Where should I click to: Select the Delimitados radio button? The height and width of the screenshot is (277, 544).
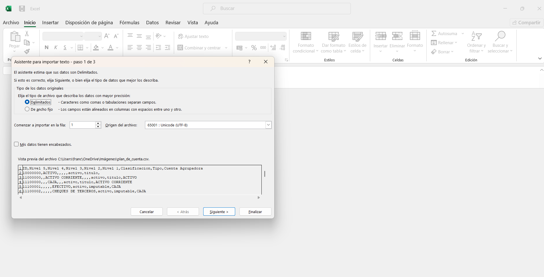pyautogui.click(x=27, y=102)
